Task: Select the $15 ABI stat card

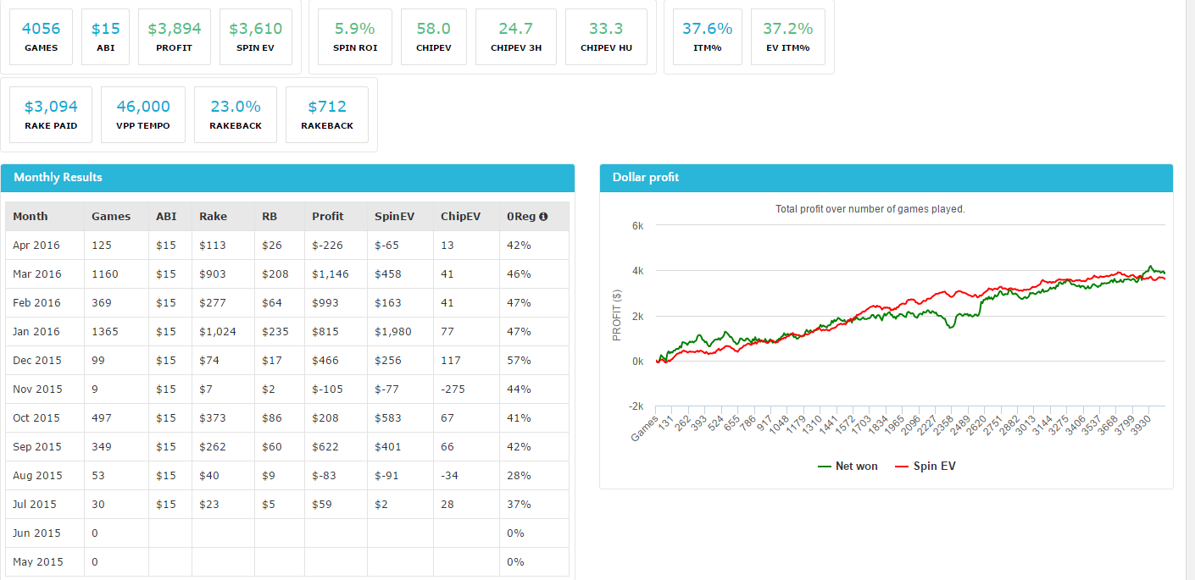Action: click(106, 36)
